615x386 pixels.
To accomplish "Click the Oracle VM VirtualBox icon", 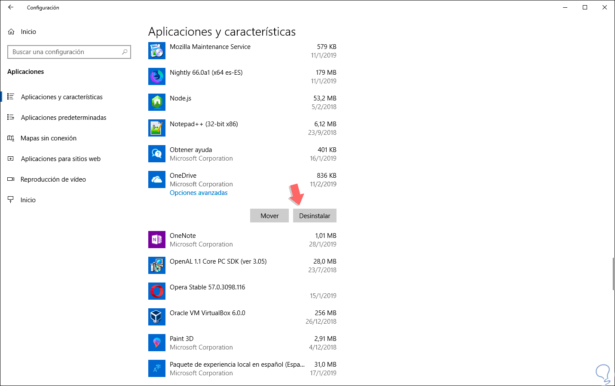I will 157,317.
